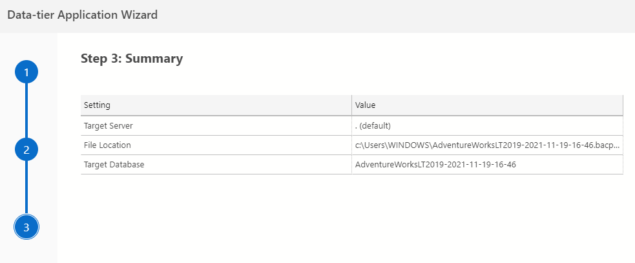This screenshot has height=263, width=635.
Task: Select the Target Server setting cell
Action: [x=108, y=125]
